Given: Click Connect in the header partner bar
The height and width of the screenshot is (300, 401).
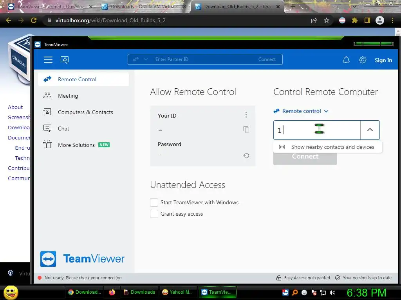Looking at the screenshot, I should tap(267, 59).
